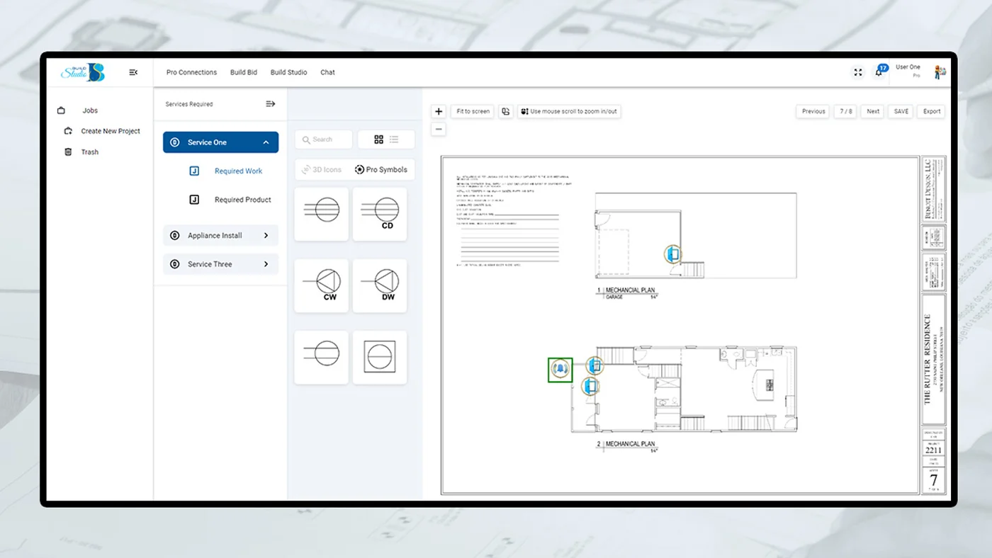The height and width of the screenshot is (558, 992).
Task: Click the Fit to screen button
Action: click(x=473, y=111)
